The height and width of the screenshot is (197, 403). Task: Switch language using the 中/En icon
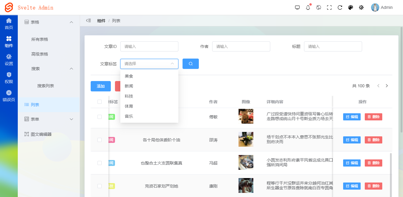319,7
